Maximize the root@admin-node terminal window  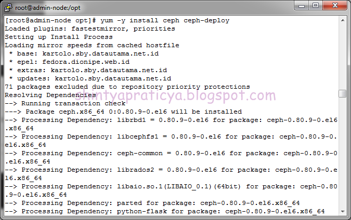[316, 6]
